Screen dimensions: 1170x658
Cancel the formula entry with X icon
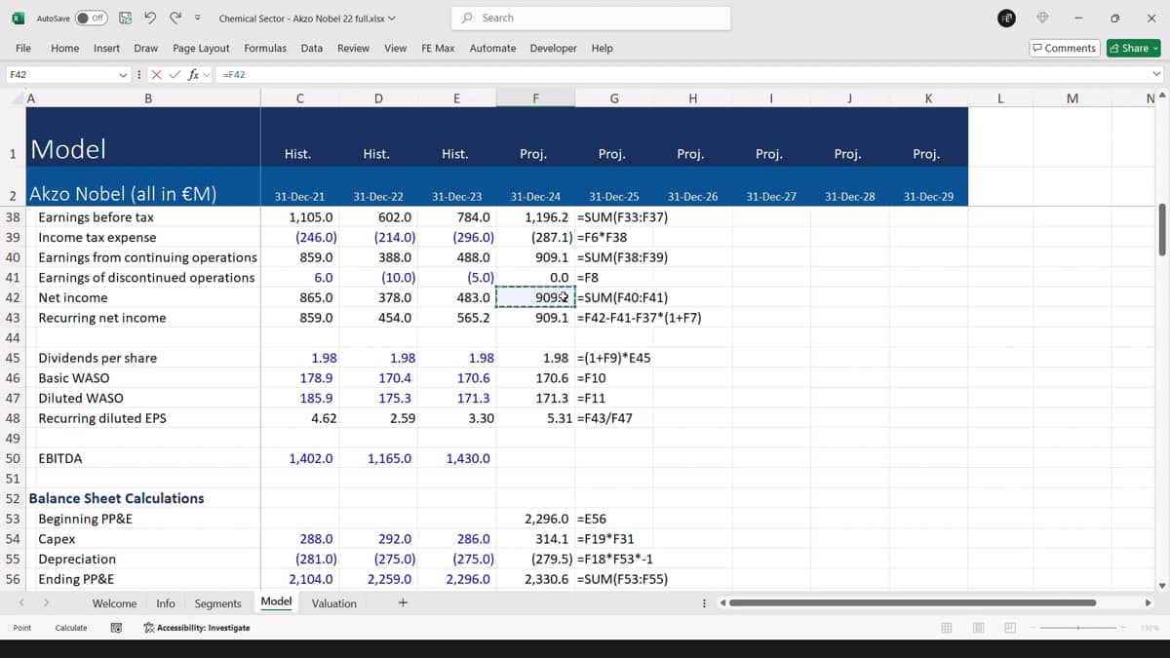(x=156, y=74)
